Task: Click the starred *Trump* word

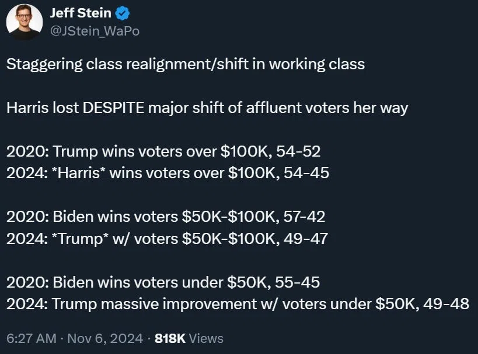Action: [x=80, y=239]
